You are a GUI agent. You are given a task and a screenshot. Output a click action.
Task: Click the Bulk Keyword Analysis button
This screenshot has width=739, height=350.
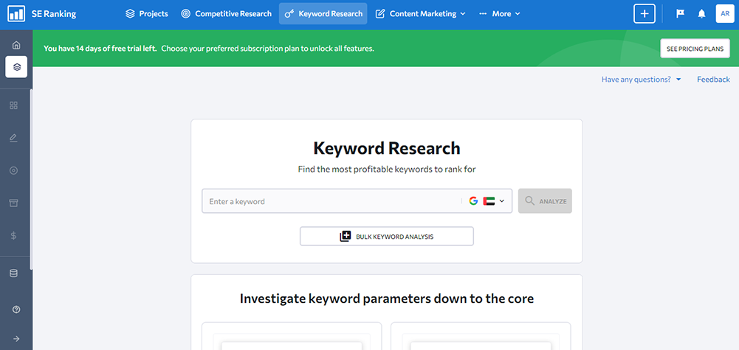(386, 236)
